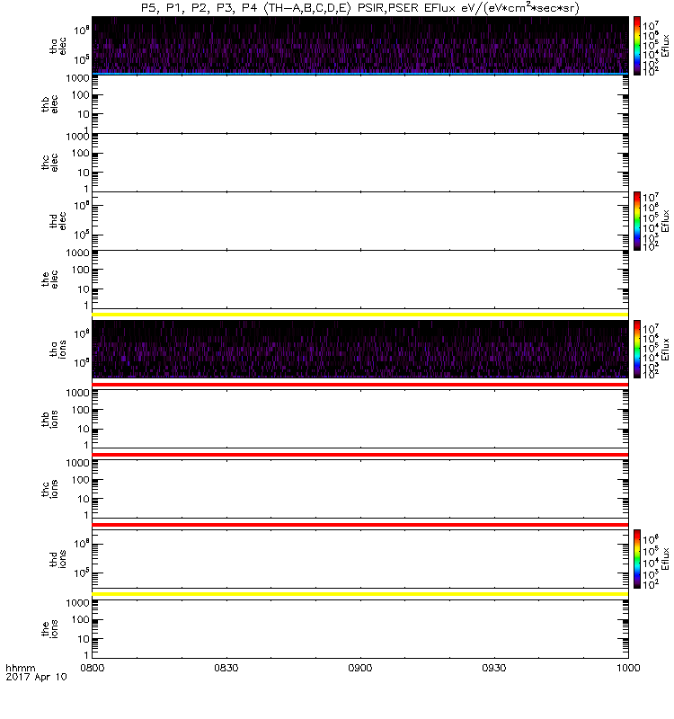674x719 pixels.
Task: Click the "100" tick label on the elec axis
Action: (x=80, y=270)
